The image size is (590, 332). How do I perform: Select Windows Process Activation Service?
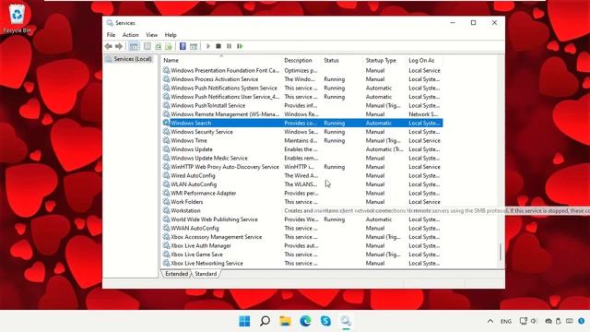(302, 79)
